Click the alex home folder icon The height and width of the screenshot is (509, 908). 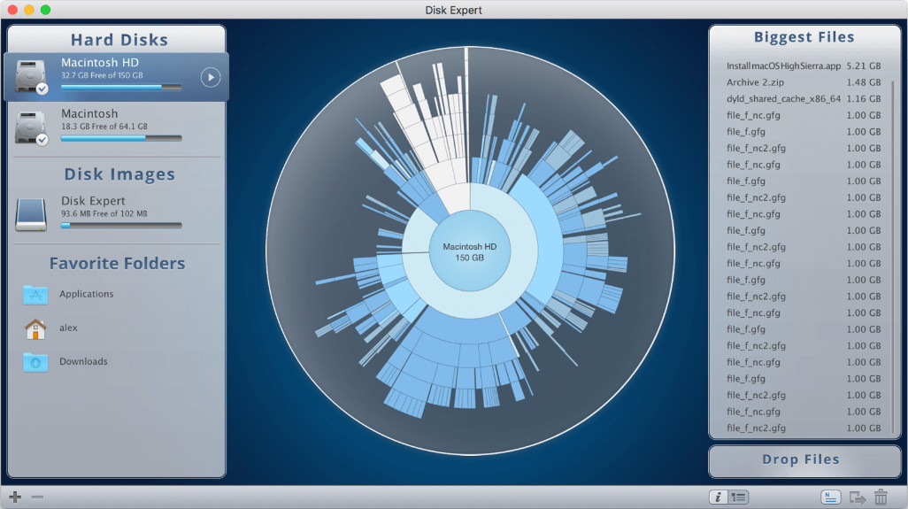click(35, 328)
